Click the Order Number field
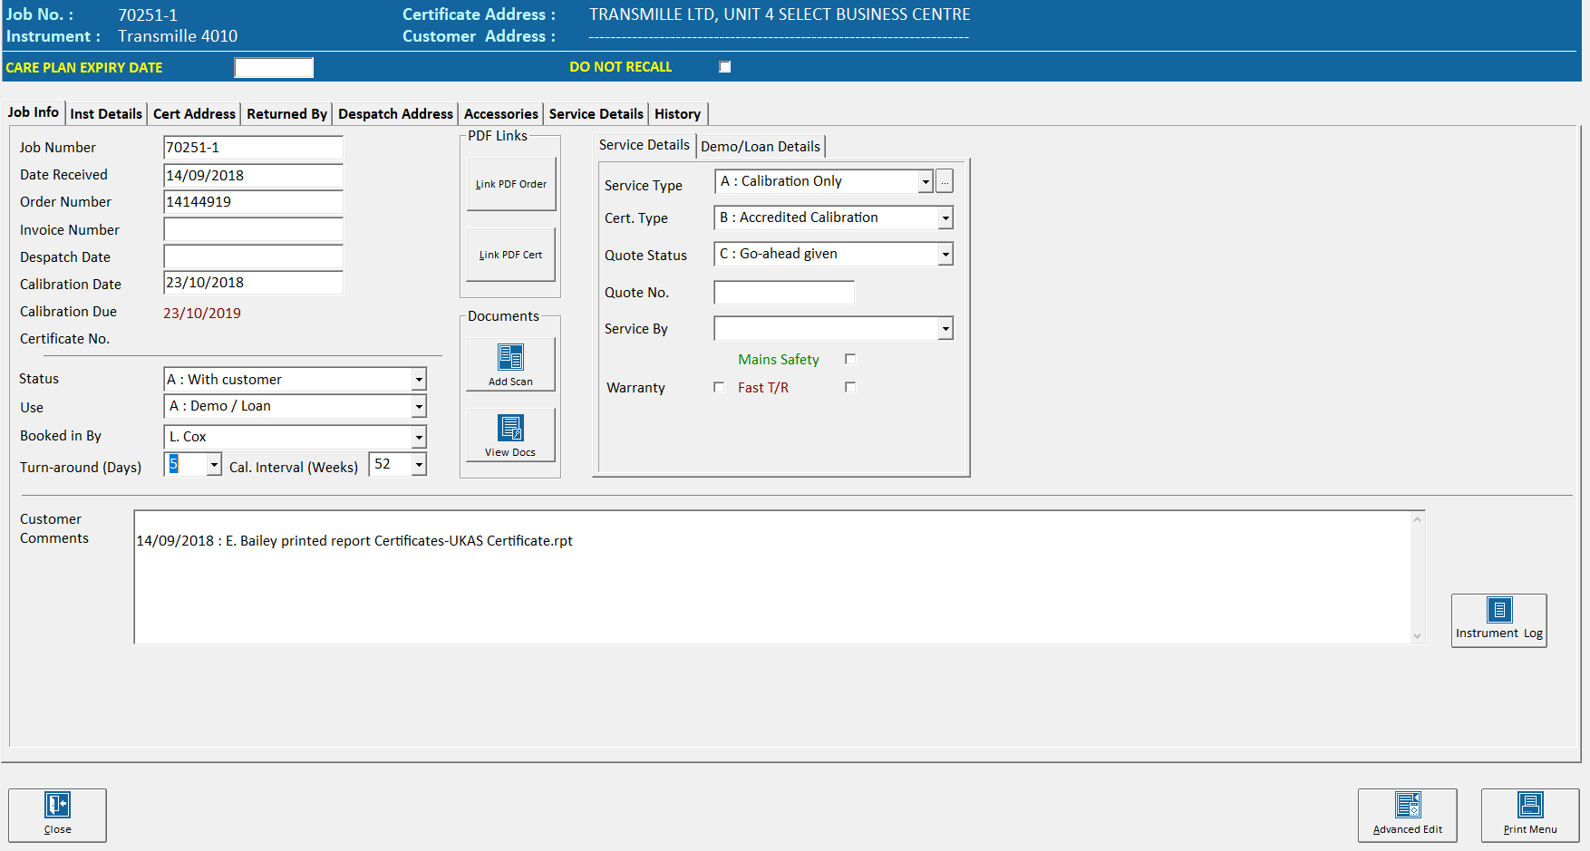 [x=253, y=202]
